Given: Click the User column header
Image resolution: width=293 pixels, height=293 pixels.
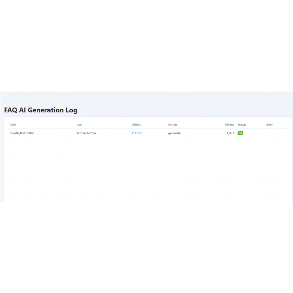Looking at the screenshot, I should coord(80,125).
